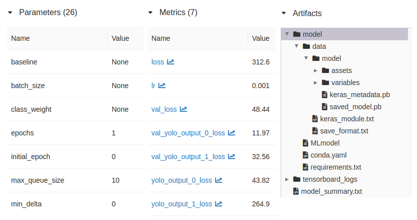Open the chart icon beside val_loss

tap(184, 109)
